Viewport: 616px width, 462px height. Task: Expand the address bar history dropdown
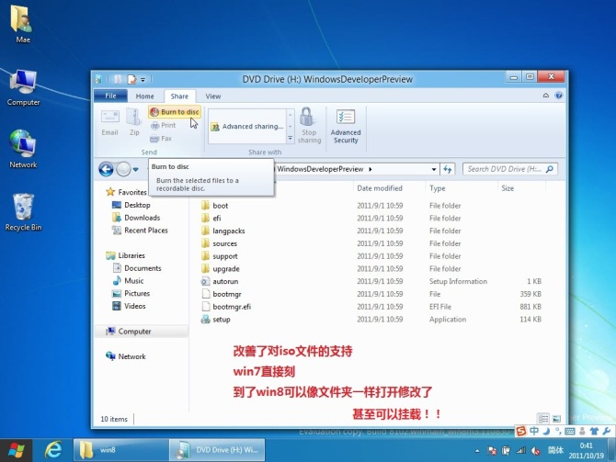[x=434, y=169]
